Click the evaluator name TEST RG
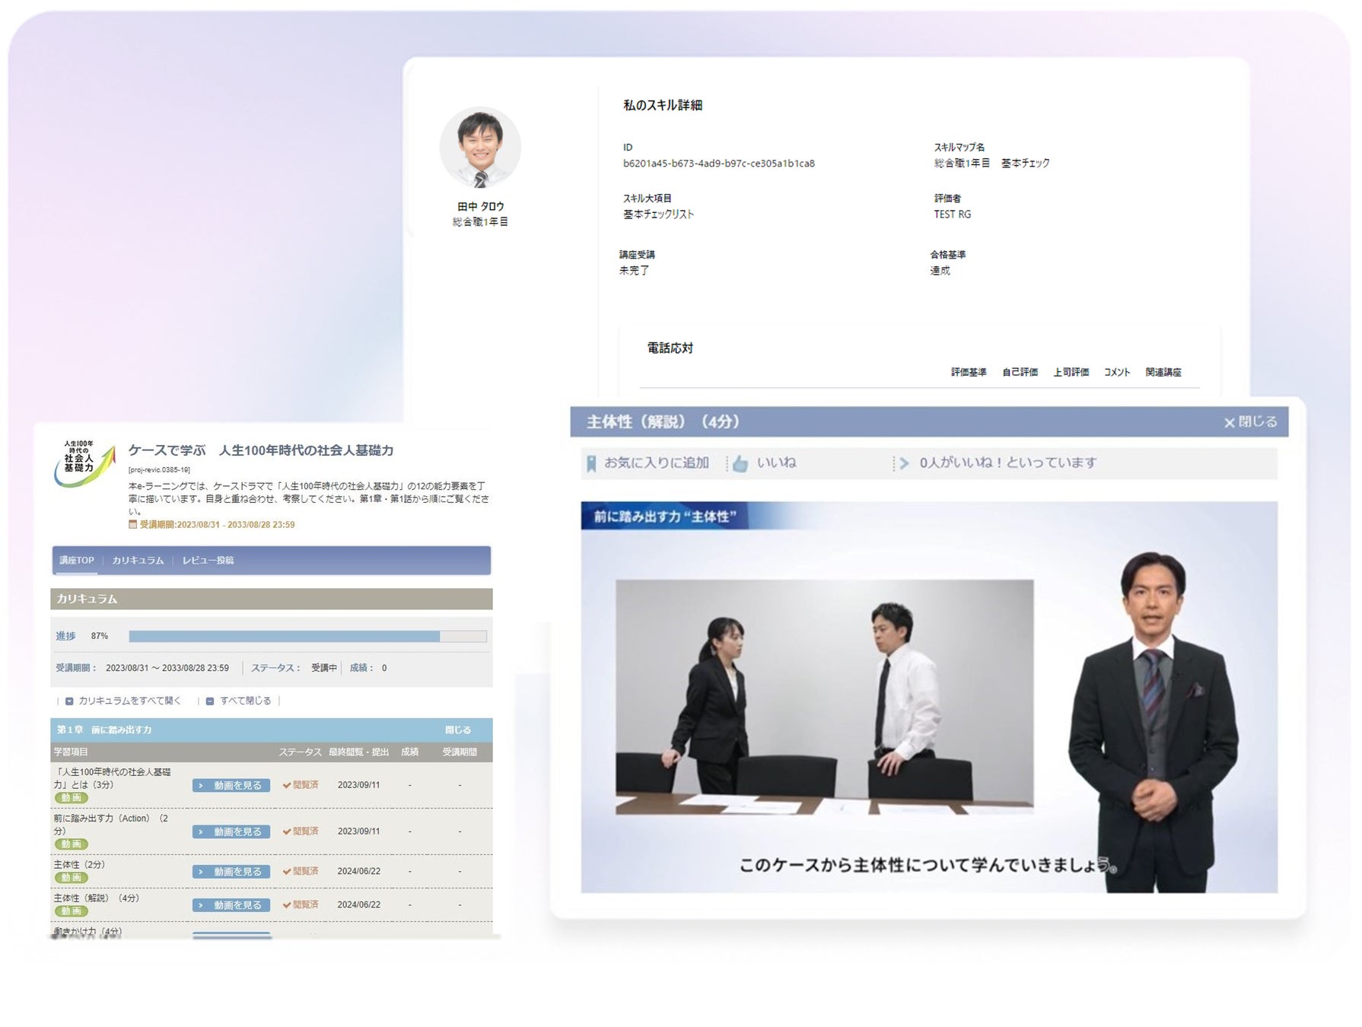1362x1027 pixels. 953,215
